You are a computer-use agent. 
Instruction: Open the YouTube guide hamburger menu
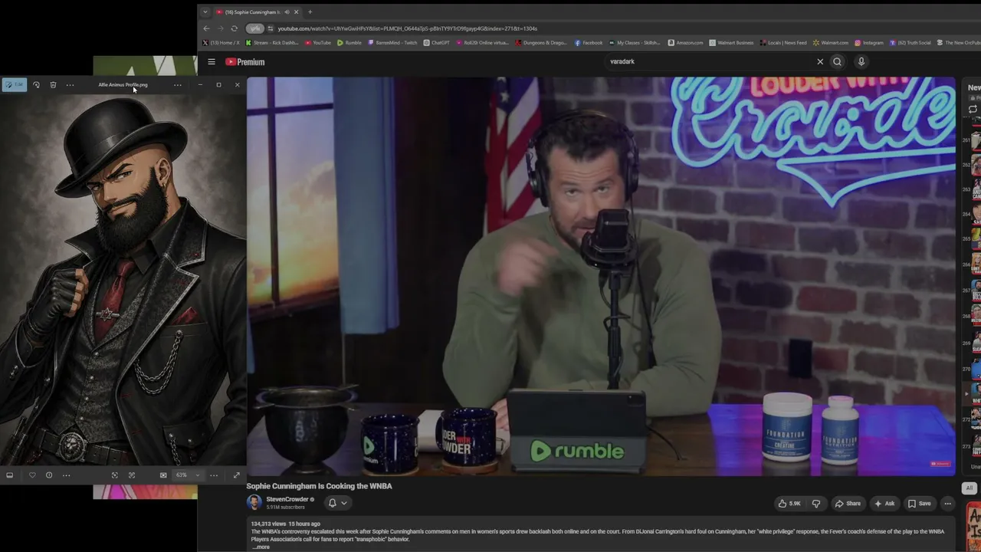(212, 62)
